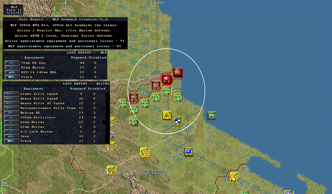Click the 'RPU-14 140mm MRL' row label
Screen dimensions: 332x194
(x=38, y=72)
